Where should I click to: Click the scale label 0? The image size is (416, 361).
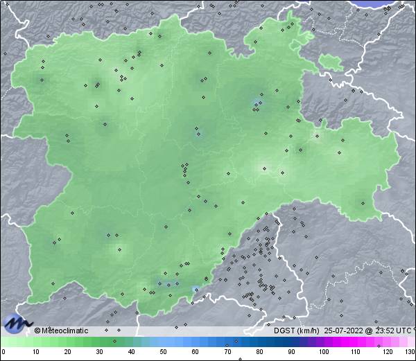coord(3,352)
